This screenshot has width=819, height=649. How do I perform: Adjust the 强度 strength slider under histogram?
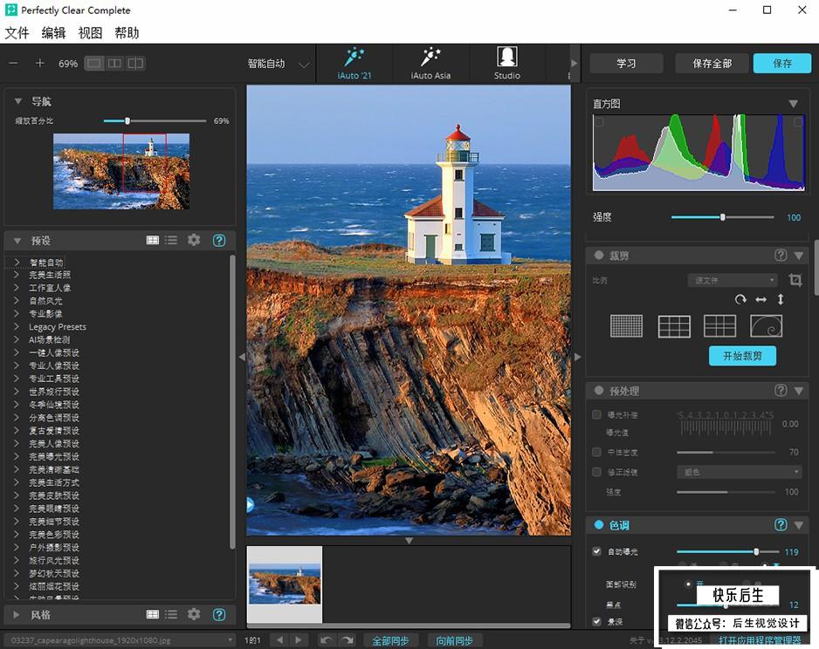point(722,217)
